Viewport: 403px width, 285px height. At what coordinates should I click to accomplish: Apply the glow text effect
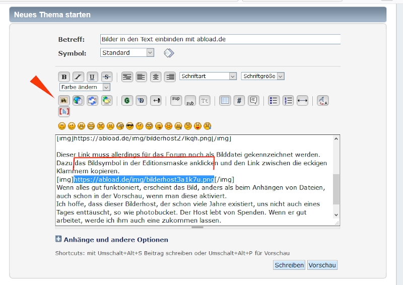pos(127,100)
